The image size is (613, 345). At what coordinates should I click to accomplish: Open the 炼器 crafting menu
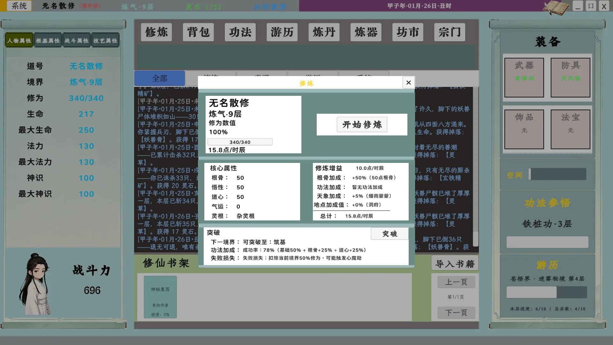pos(366,32)
